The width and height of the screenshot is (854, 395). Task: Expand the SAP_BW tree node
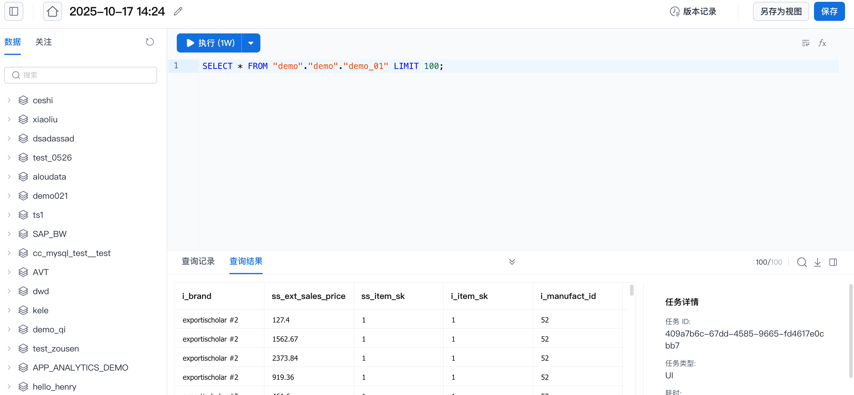[x=9, y=234]
